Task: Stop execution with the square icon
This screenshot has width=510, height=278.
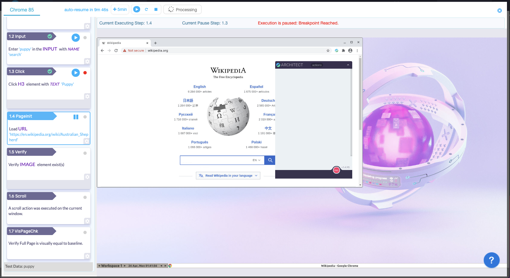Action: coord(156,9)
